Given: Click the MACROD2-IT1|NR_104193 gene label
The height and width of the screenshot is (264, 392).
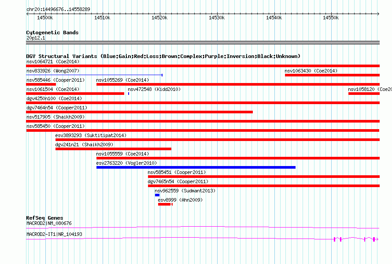Looking at the screenshot, I should (x=54, y=234).
